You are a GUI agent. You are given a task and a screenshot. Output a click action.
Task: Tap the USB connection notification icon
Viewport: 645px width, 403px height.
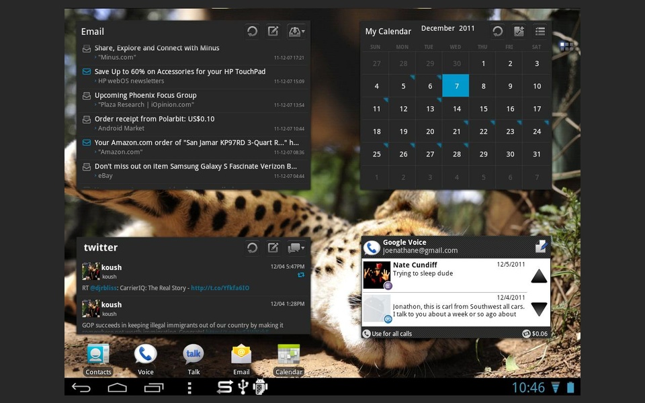coord(243,387)
